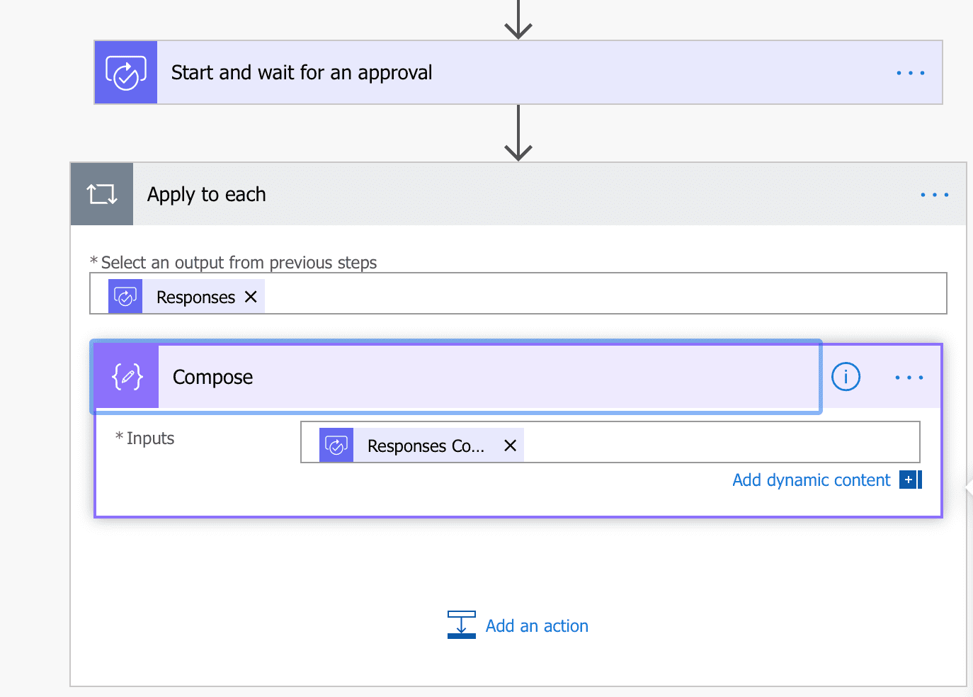Viewport: 973px width, 697px height.
Task: Remove the Responses token with its X
Action: coord(250,296)
